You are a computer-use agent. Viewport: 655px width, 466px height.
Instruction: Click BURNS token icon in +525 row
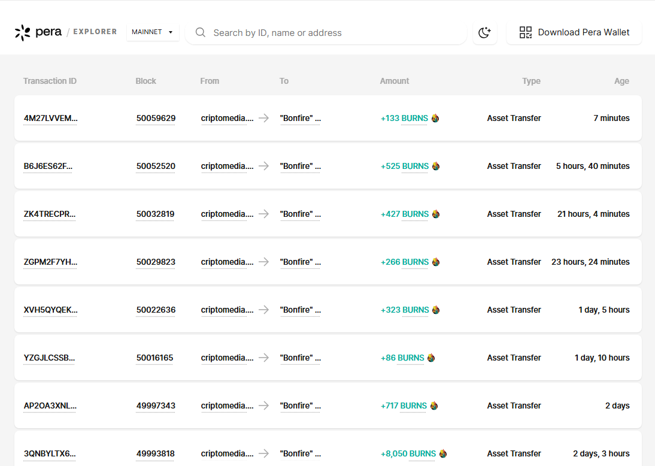(x=436, y=167)
